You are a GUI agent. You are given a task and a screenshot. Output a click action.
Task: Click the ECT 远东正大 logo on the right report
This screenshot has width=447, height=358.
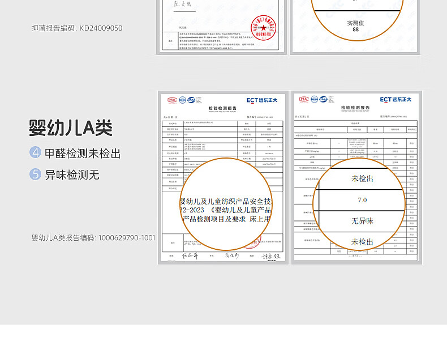396,100
